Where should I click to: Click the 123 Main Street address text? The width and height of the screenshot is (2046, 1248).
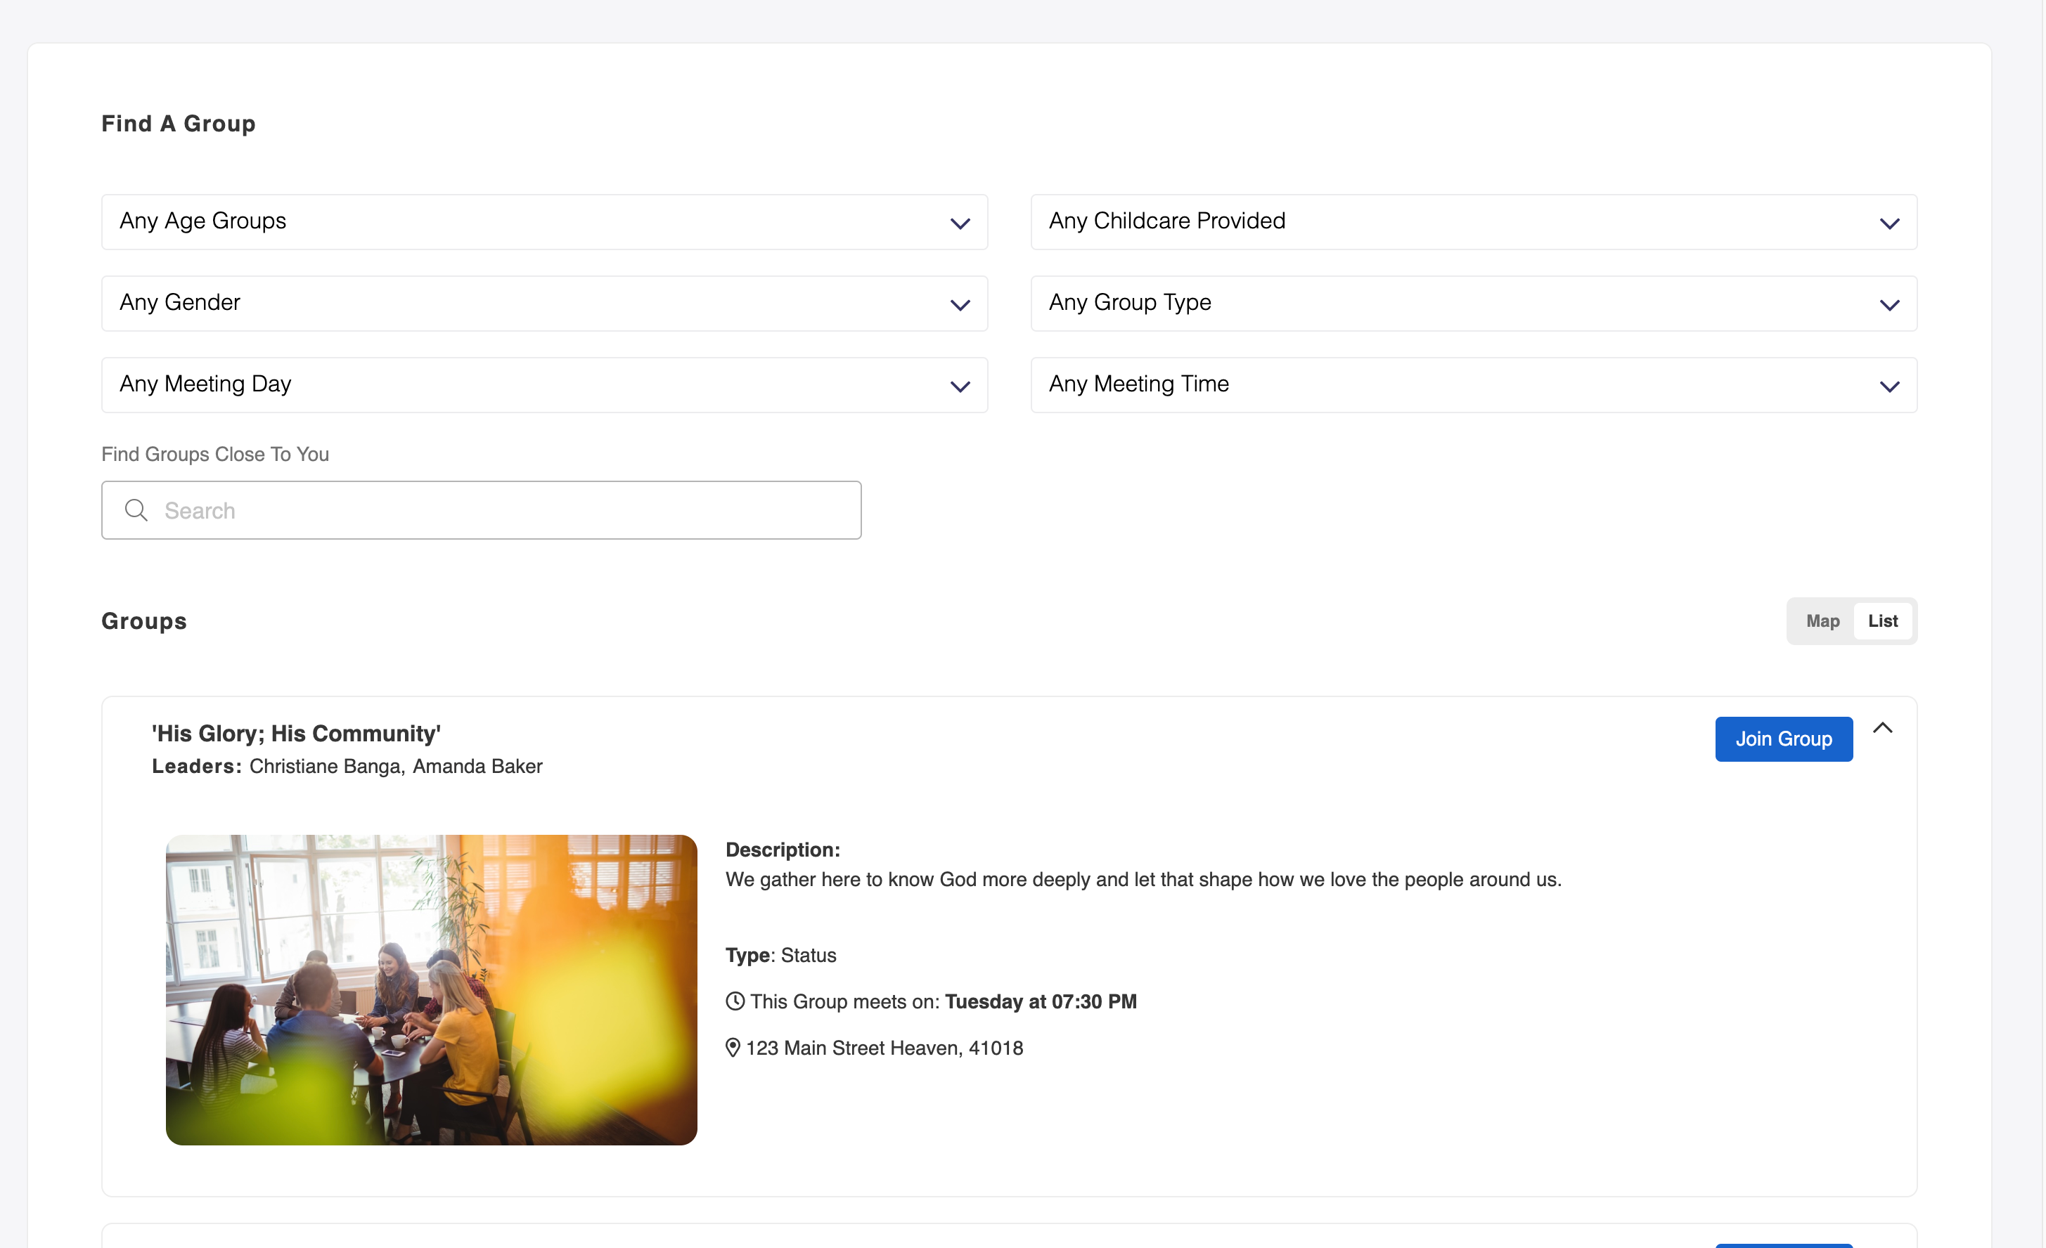(x=884, y=1048)
